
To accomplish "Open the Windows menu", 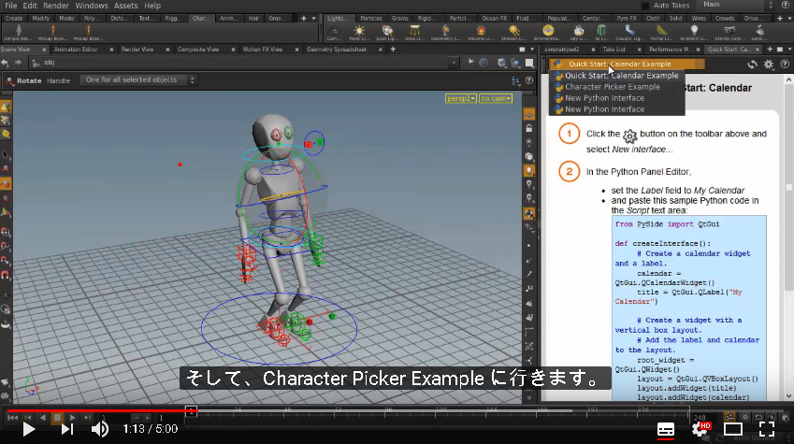I will pos(91,6).
